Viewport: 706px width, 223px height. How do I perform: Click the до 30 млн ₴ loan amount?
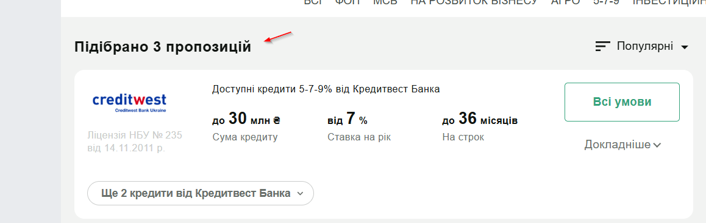(246, 119)
